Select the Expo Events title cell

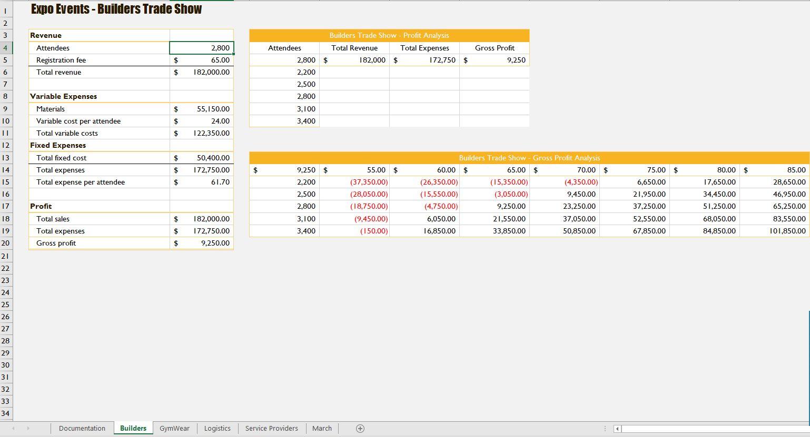pyautogui.click(x=116, y=9)
